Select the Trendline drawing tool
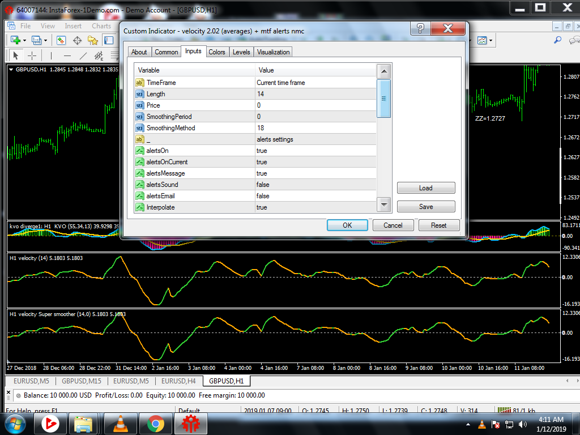Screen dimensions: 580x435 coord(83,56)
